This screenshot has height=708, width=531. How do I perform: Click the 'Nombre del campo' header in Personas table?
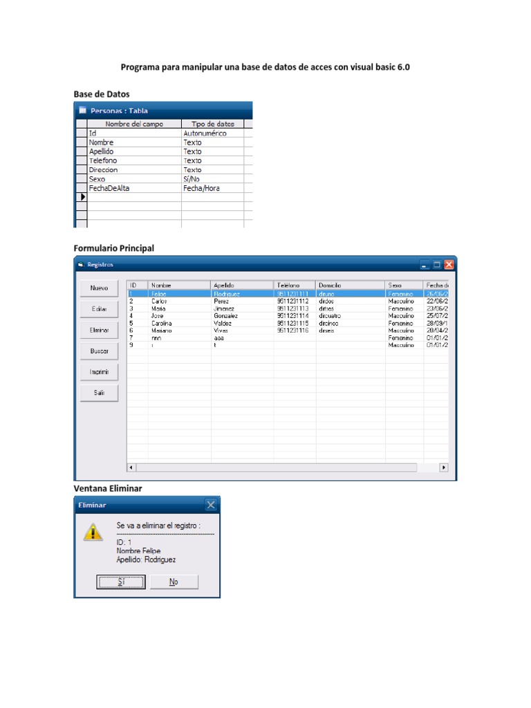(134, 124)
